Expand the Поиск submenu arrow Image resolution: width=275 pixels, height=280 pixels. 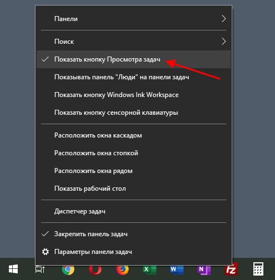(x=223, y=42)
